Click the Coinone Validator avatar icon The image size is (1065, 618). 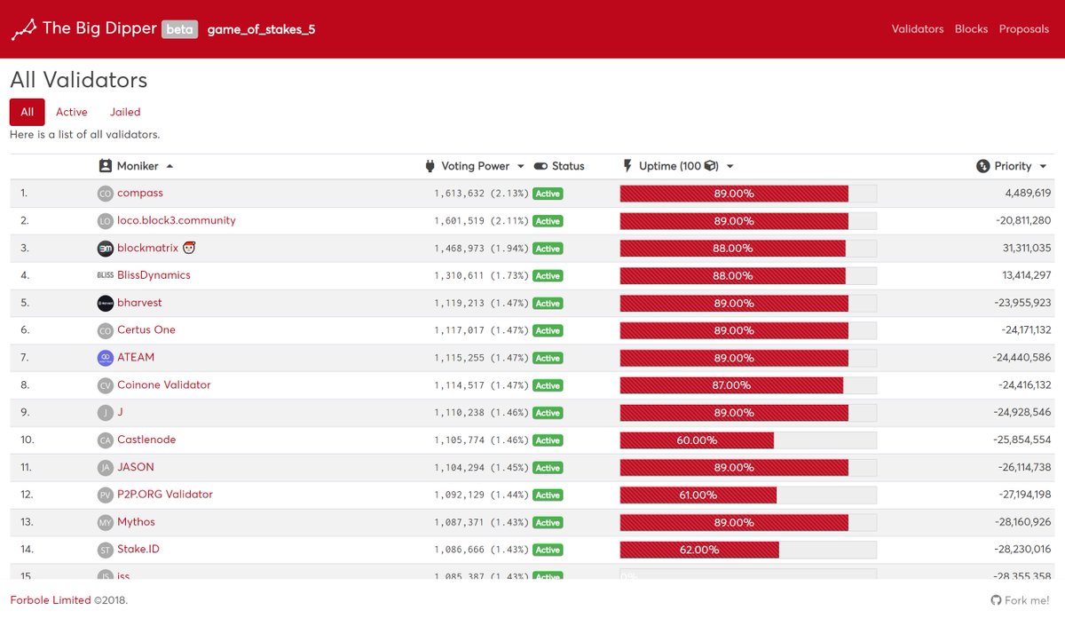(105, 385)
